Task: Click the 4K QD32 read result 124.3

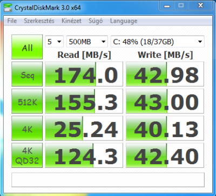Action: click(x=84, y=156)
